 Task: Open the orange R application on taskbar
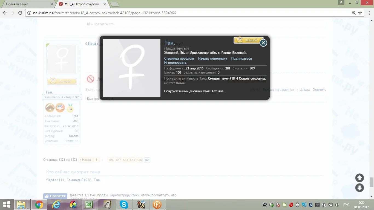(x=157, y=205)
